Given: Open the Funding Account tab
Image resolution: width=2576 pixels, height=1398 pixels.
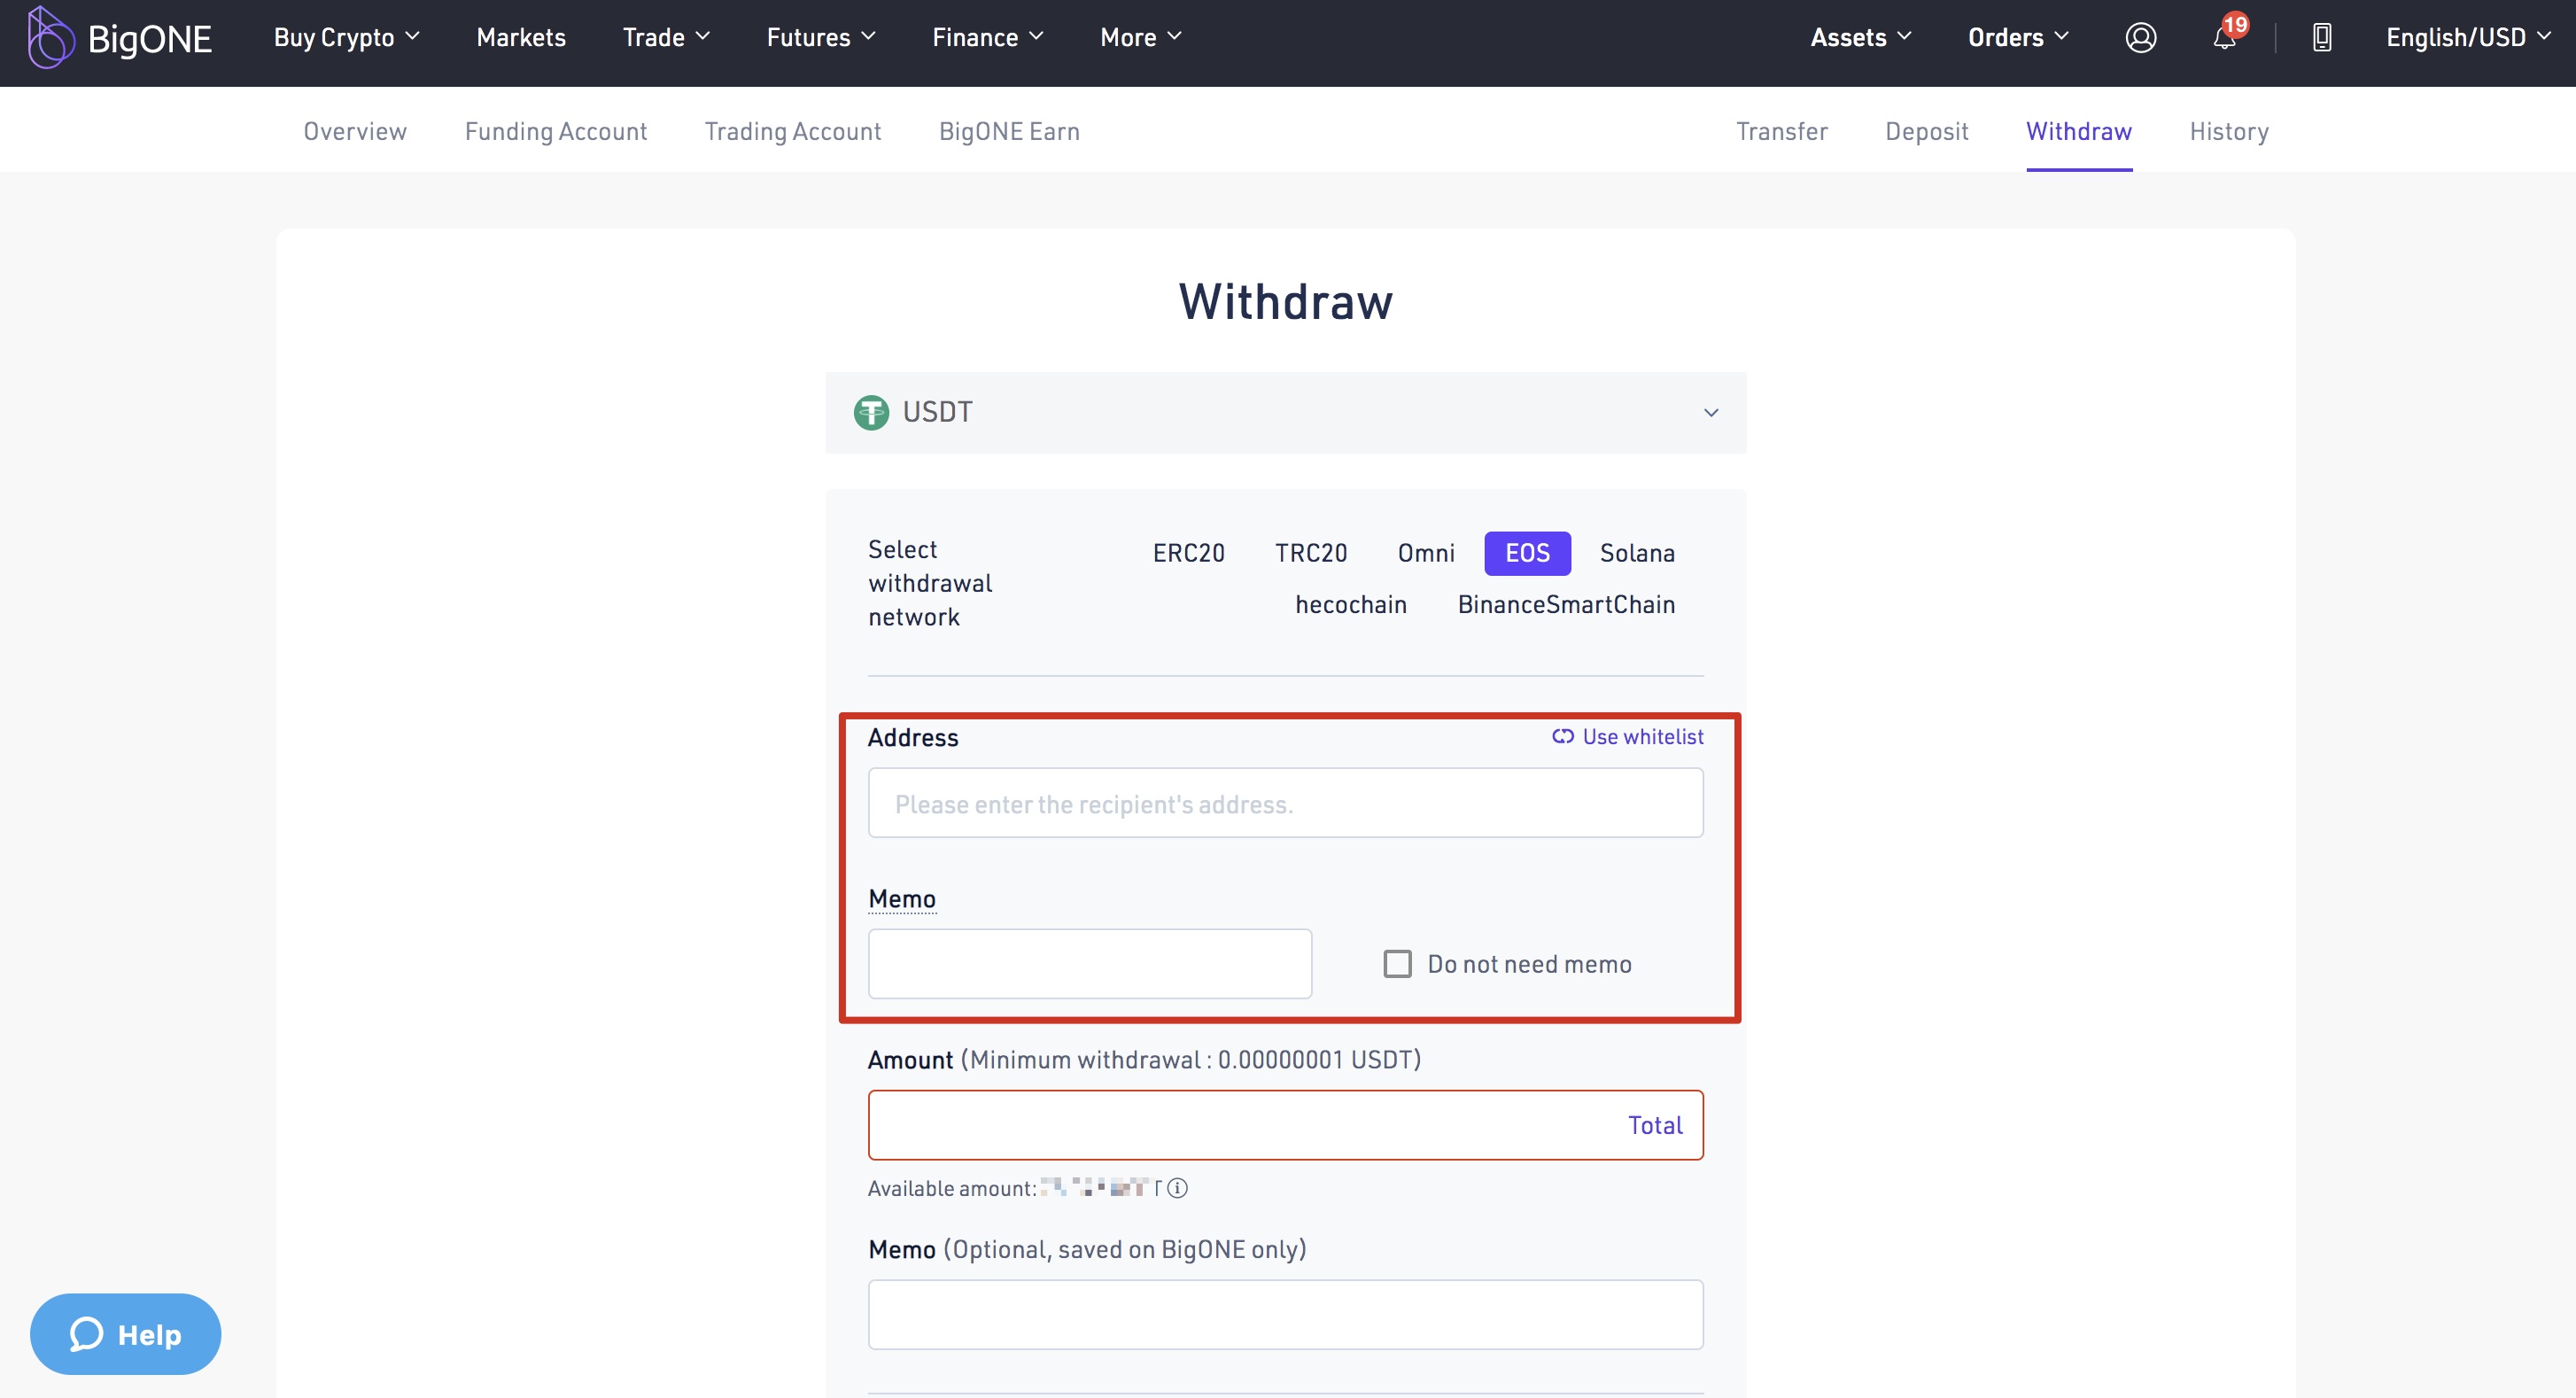Looking at the screenshot, I should coord(556,131).
